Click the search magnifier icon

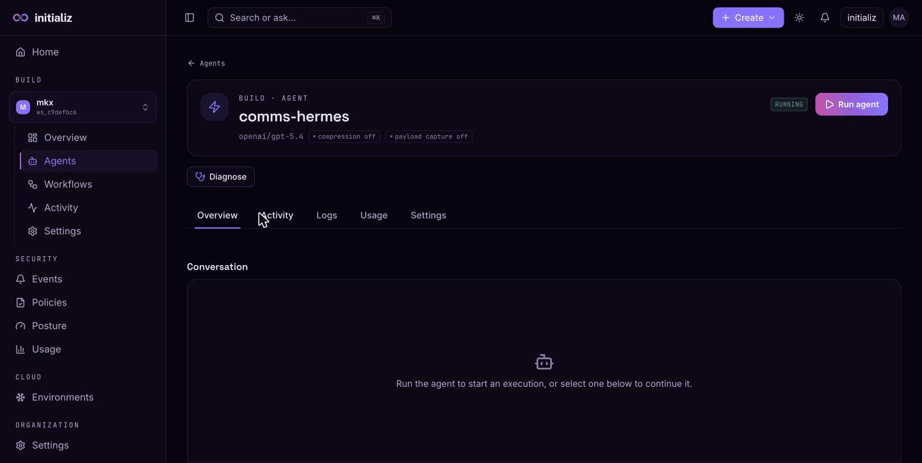click(220, 18)
